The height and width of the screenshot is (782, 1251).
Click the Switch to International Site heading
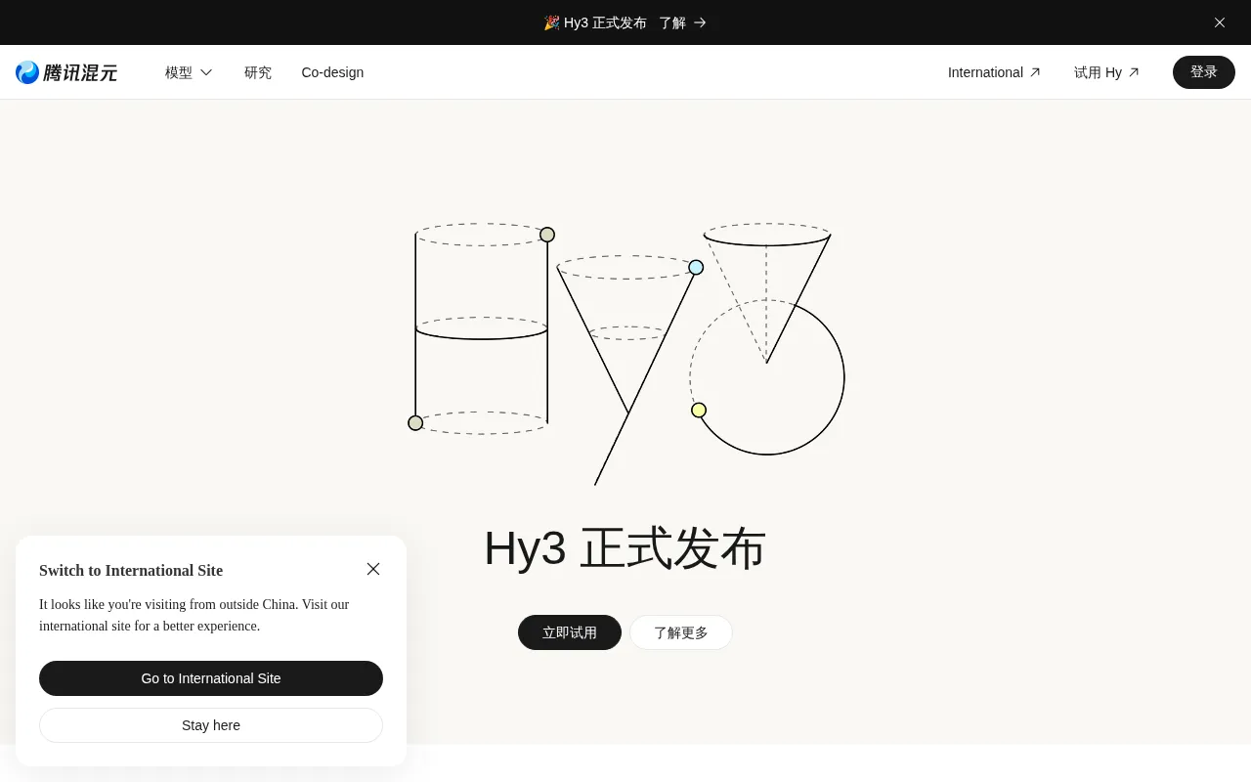[131, 570]
